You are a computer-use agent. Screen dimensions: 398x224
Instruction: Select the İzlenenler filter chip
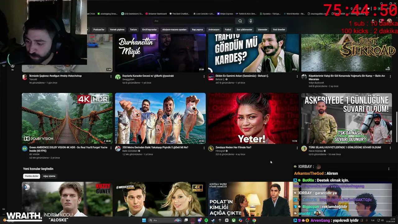pos(262,30)
